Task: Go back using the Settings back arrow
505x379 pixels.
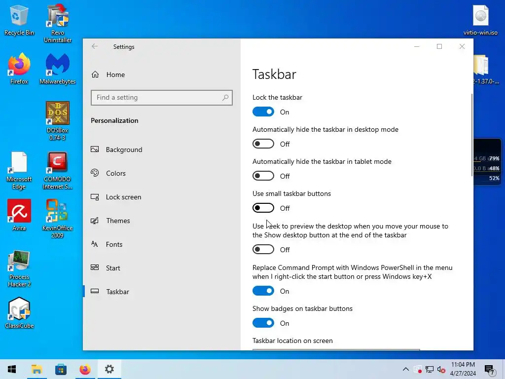Action: 94,46
